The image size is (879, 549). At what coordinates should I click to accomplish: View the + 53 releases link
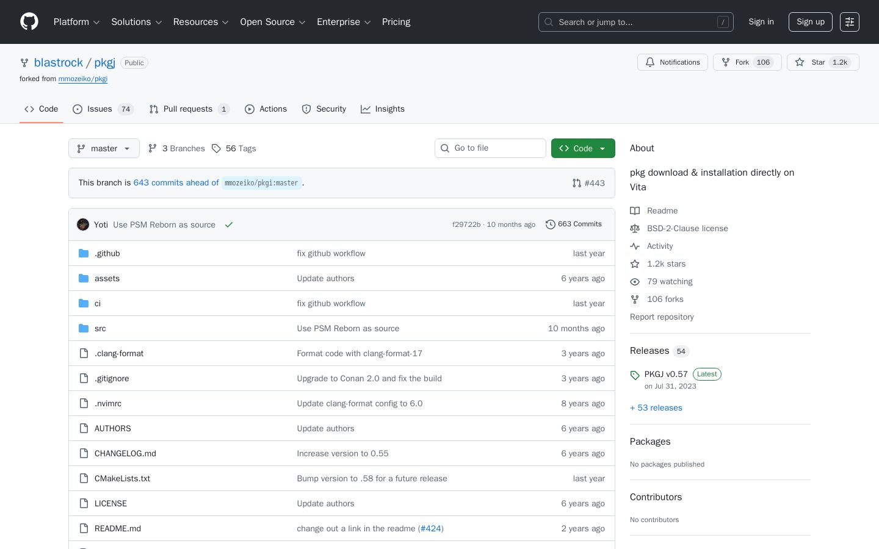coord(656,407)
